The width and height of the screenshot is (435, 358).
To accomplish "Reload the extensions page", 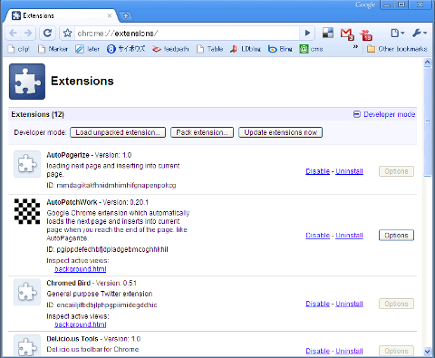I will coord(47,33).
